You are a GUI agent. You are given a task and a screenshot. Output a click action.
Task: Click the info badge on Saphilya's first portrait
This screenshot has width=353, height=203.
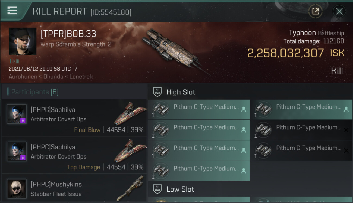(x=23, y=120)
